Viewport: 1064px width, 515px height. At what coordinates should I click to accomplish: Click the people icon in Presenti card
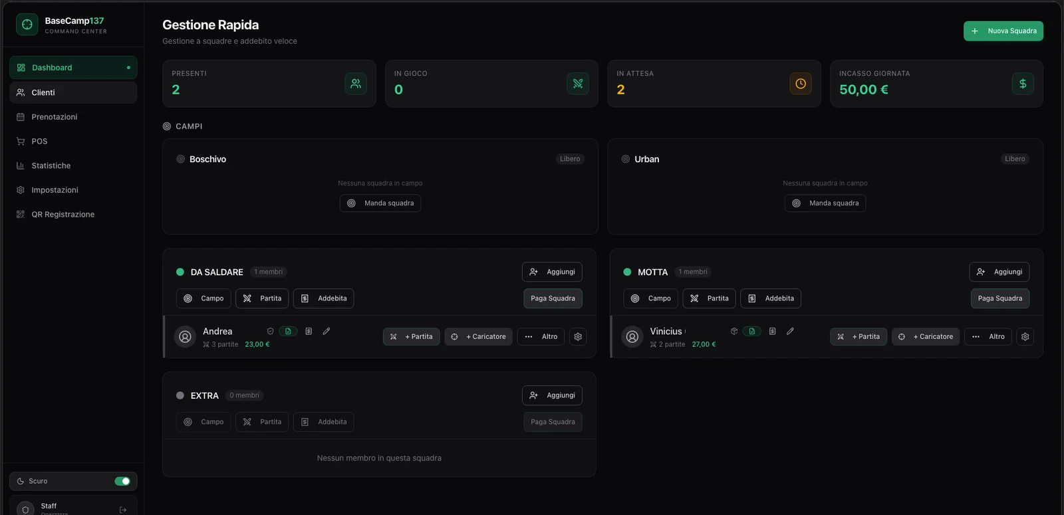[x=356, y=84]
